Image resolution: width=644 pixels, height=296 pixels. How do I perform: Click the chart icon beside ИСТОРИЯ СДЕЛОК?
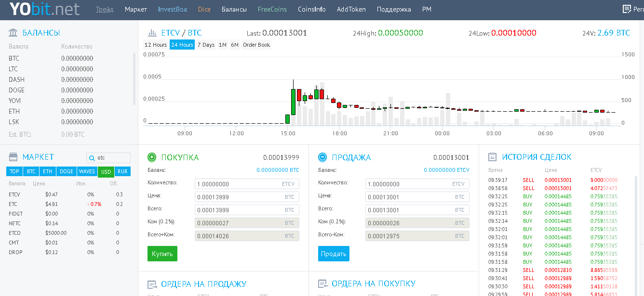point(493,157)
